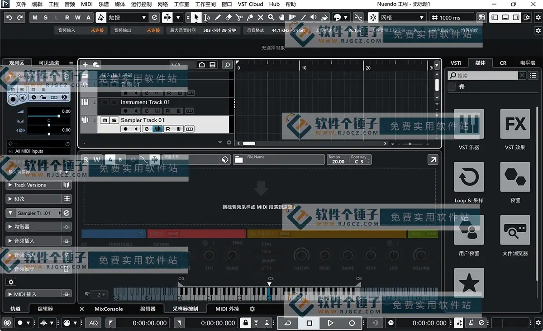Open the 文件 menu
This screenshot has height=331, width=543.
[21, 5]
